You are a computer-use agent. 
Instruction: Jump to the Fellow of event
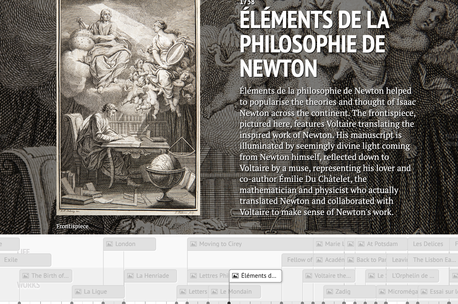(297, 260)
